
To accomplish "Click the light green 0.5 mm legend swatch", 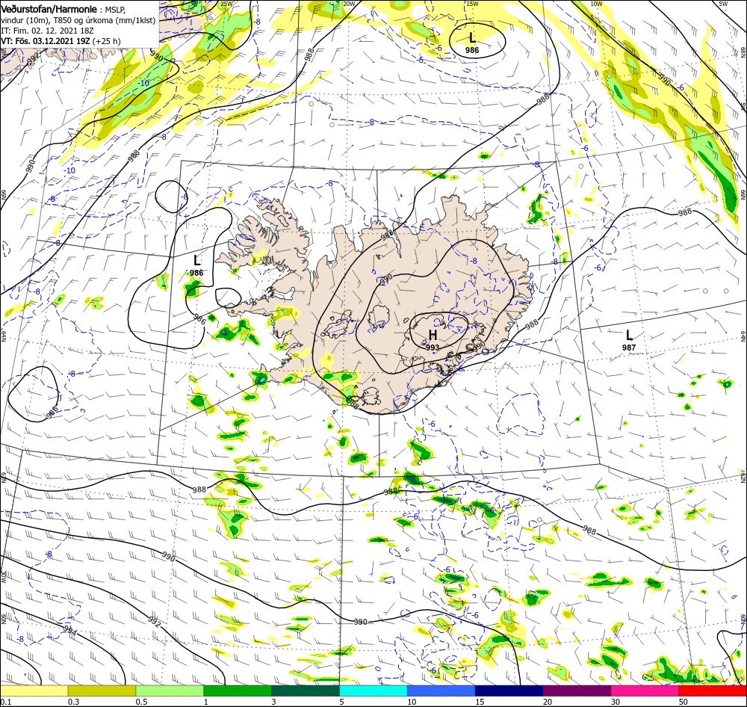I will coord(170,691).
